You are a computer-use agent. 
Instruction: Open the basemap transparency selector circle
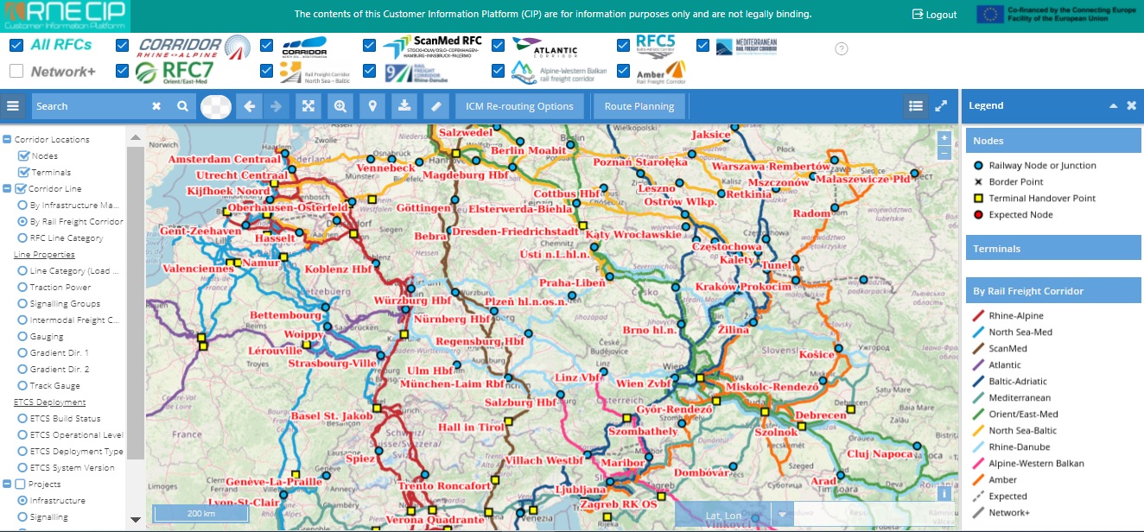coord(216,106)
